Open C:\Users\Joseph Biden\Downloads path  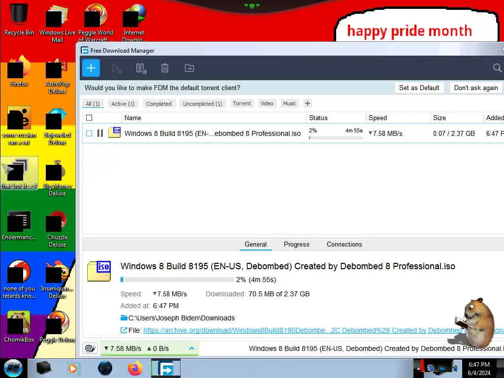click(x=182, y=318)
